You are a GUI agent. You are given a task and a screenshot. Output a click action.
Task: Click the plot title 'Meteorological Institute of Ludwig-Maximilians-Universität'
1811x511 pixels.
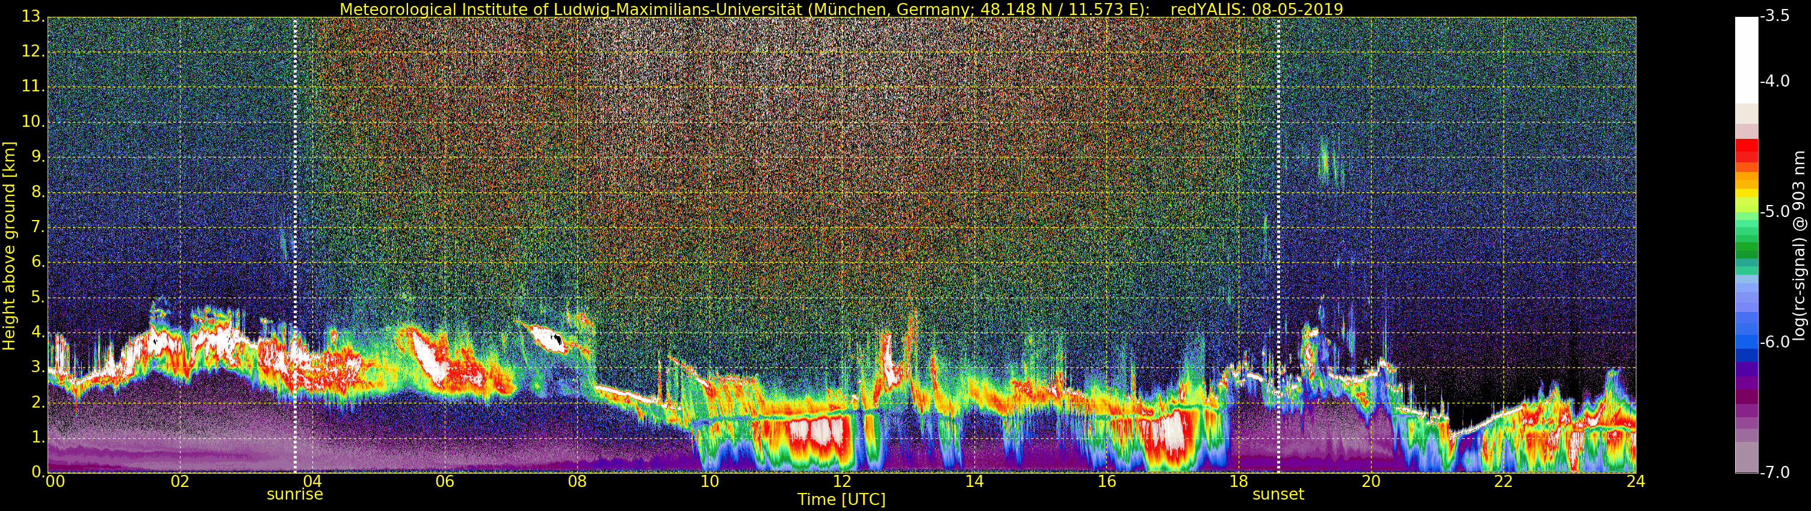[572, 9]
